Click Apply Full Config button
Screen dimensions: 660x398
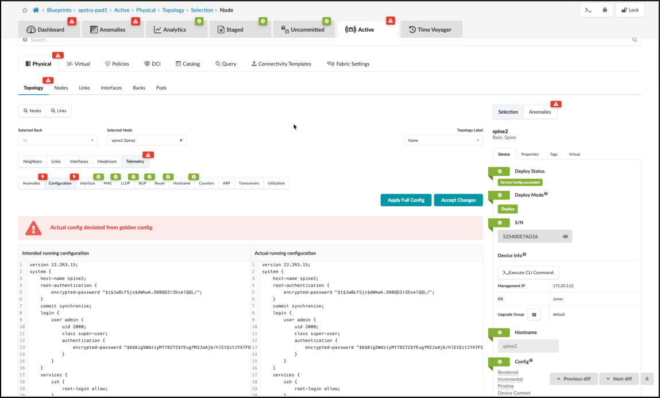click(x=406, y=200)
